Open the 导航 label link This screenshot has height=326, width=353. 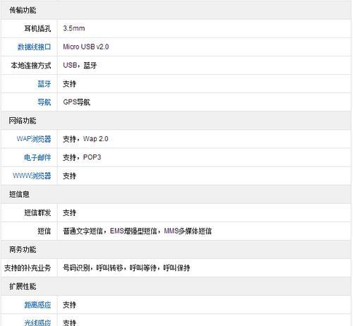pyautogui.click(x=44, y=102)
